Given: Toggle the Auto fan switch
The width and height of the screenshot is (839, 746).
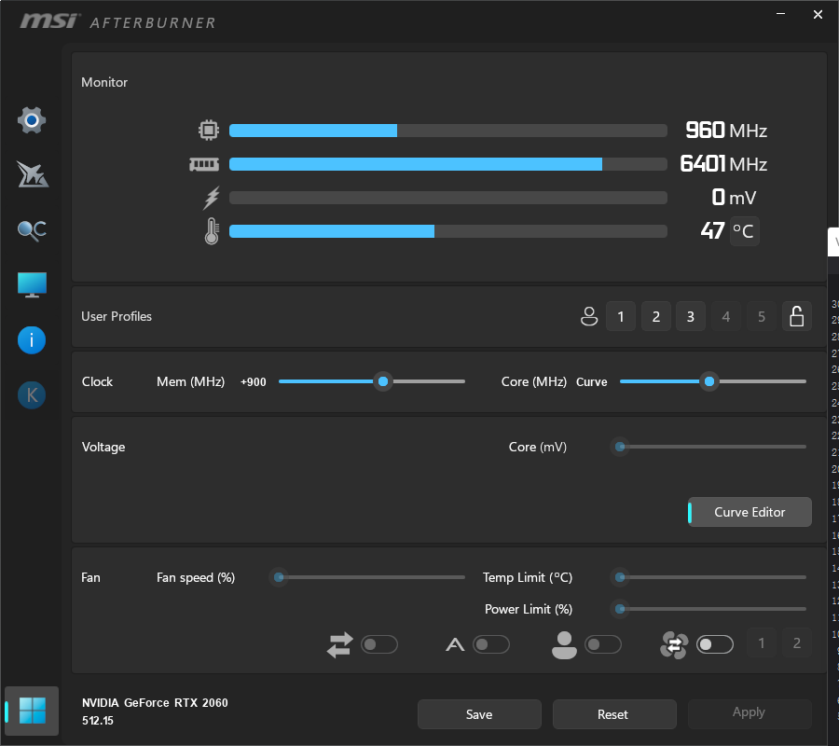Looking at the screenshot, I should [x=491, y=644].
